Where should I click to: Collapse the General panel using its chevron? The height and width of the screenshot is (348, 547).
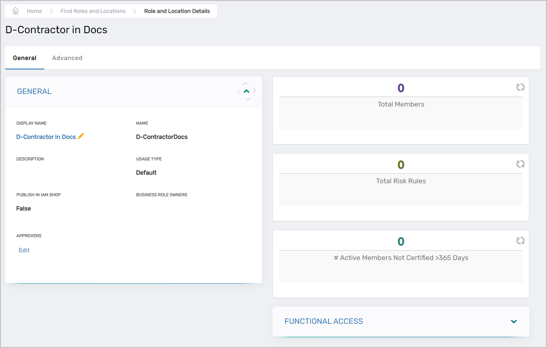coord(247,91)
